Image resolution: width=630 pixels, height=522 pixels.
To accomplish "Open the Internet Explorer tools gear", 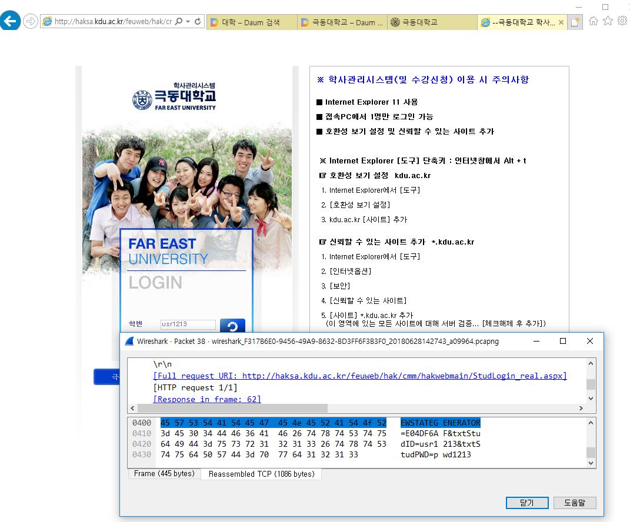I will coord(622,21).
